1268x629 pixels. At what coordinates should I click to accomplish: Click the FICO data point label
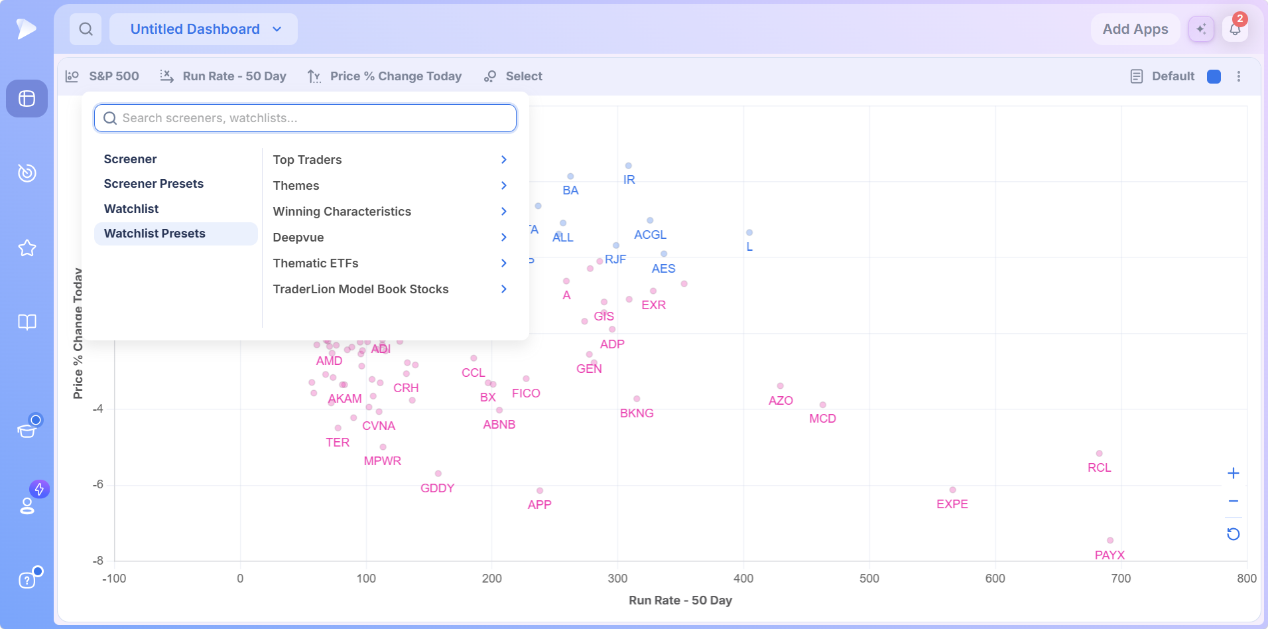[x=526, y=393]
